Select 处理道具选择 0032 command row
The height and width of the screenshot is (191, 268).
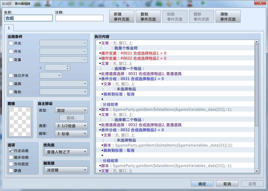pos(175,125)
